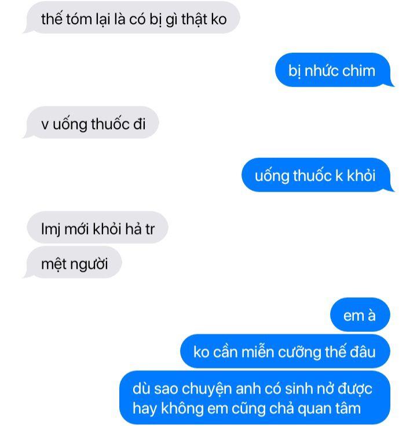Select the small blue bubble 'em à'
This screenshot has height=426, width=417.
360,315
